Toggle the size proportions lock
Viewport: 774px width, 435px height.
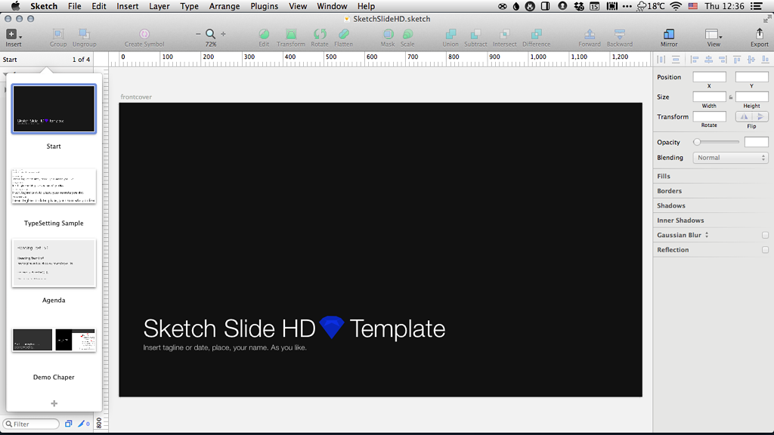(x=731, y=97)
